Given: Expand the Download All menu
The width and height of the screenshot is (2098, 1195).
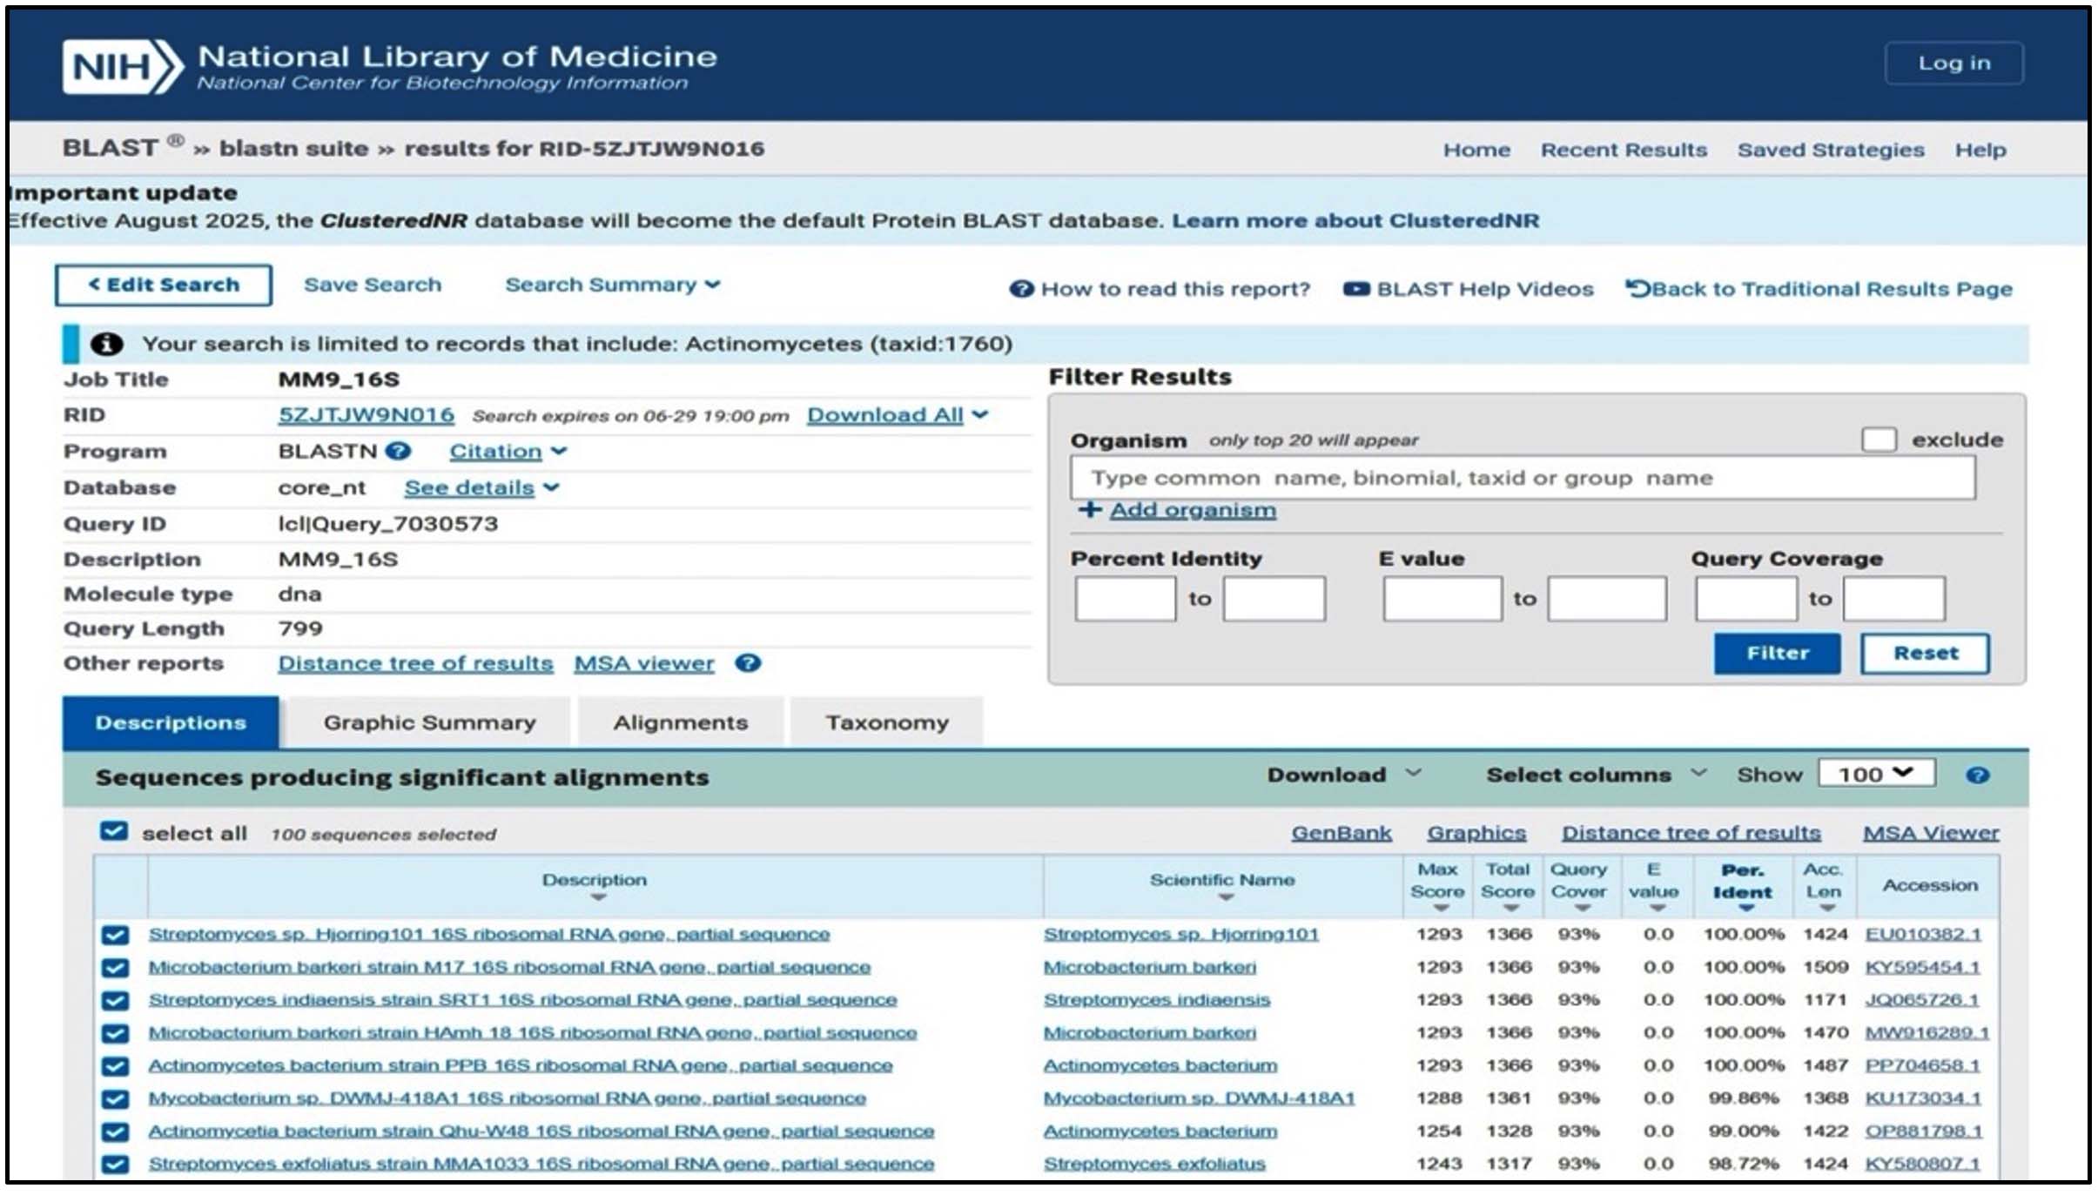Looking at the screenshot, I should click(898, 415).
